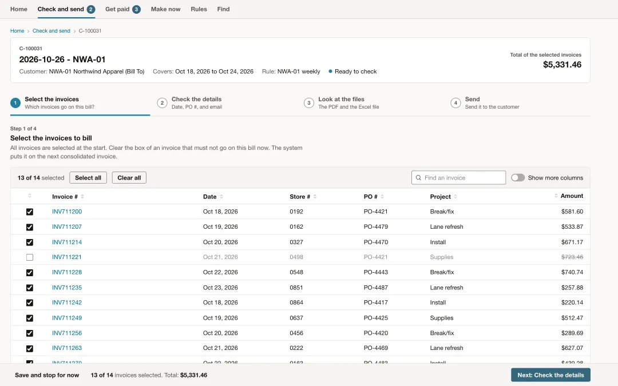
Task: Enable the Show more columns switch
Action: pos(518,178)
